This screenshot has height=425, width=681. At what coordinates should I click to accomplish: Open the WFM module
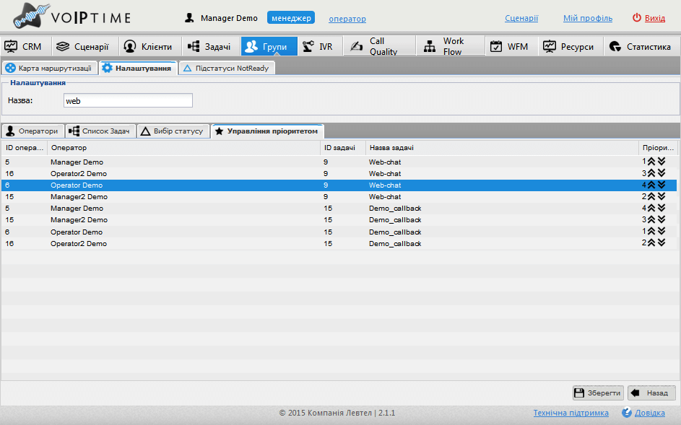pos(511,46)
